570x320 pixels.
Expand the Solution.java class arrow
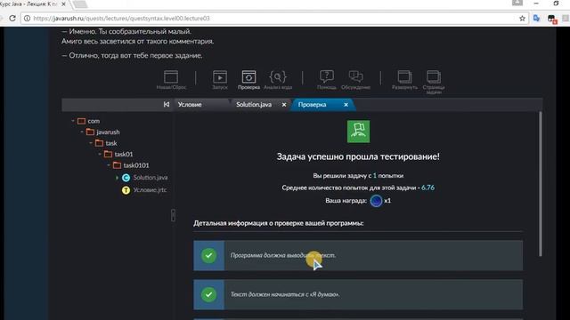pos(117,178)
